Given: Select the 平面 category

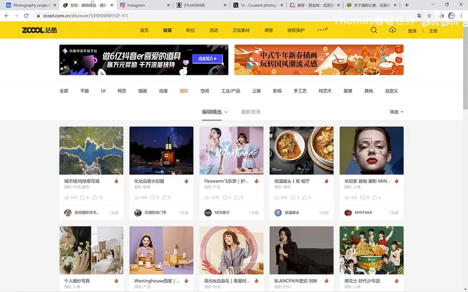Looking at the screenshot, I should (x=85, y=91).
